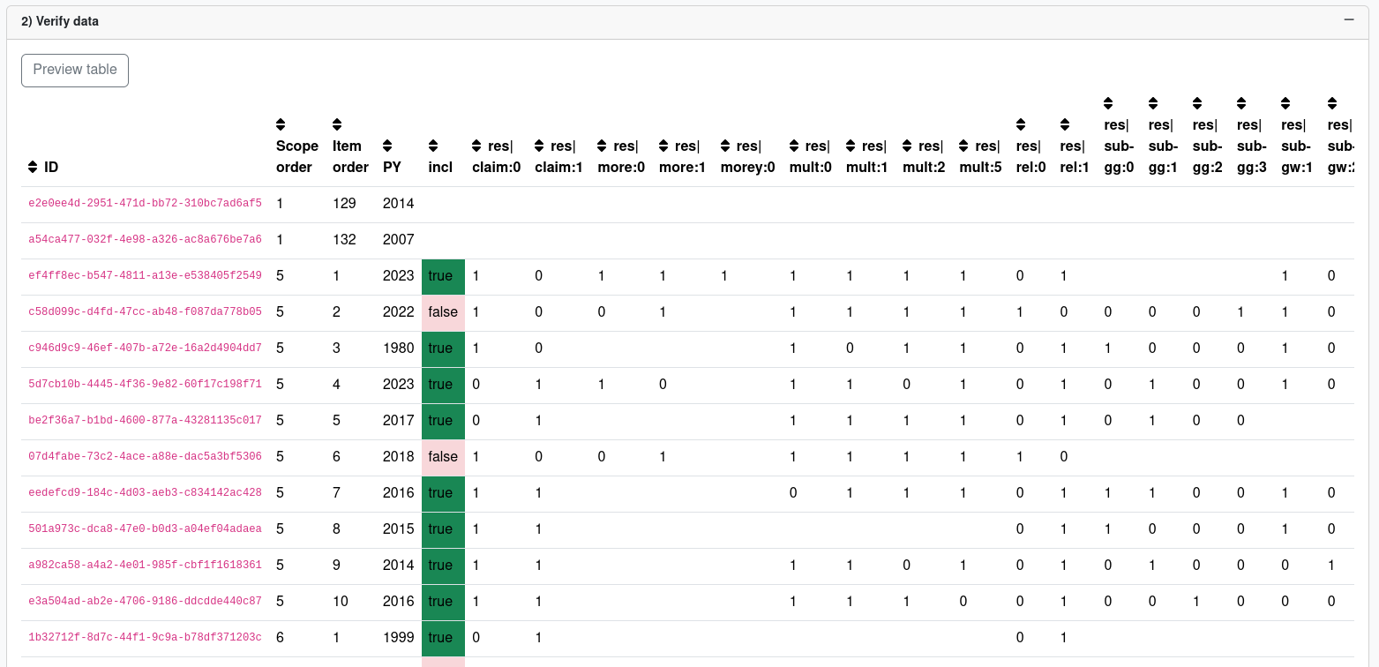1379x667 pixels.
Task: Sort by res|mult:5 column icon
Action: click(964, 146)
